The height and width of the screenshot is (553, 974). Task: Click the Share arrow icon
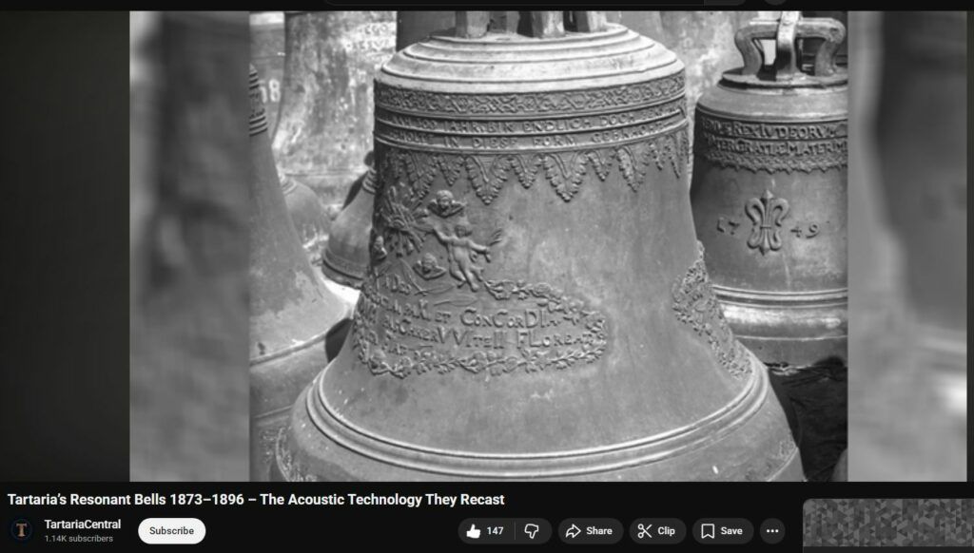pyautogui.click(x=574, y=531)
